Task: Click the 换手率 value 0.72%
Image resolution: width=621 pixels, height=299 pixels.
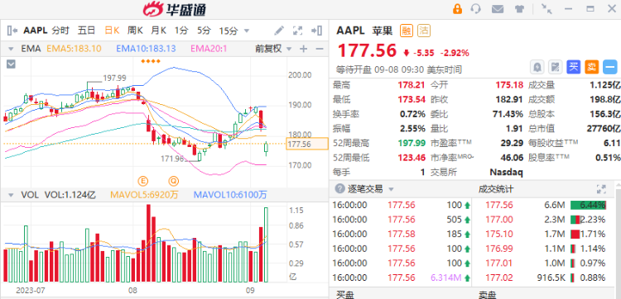Action: (412, 114)
